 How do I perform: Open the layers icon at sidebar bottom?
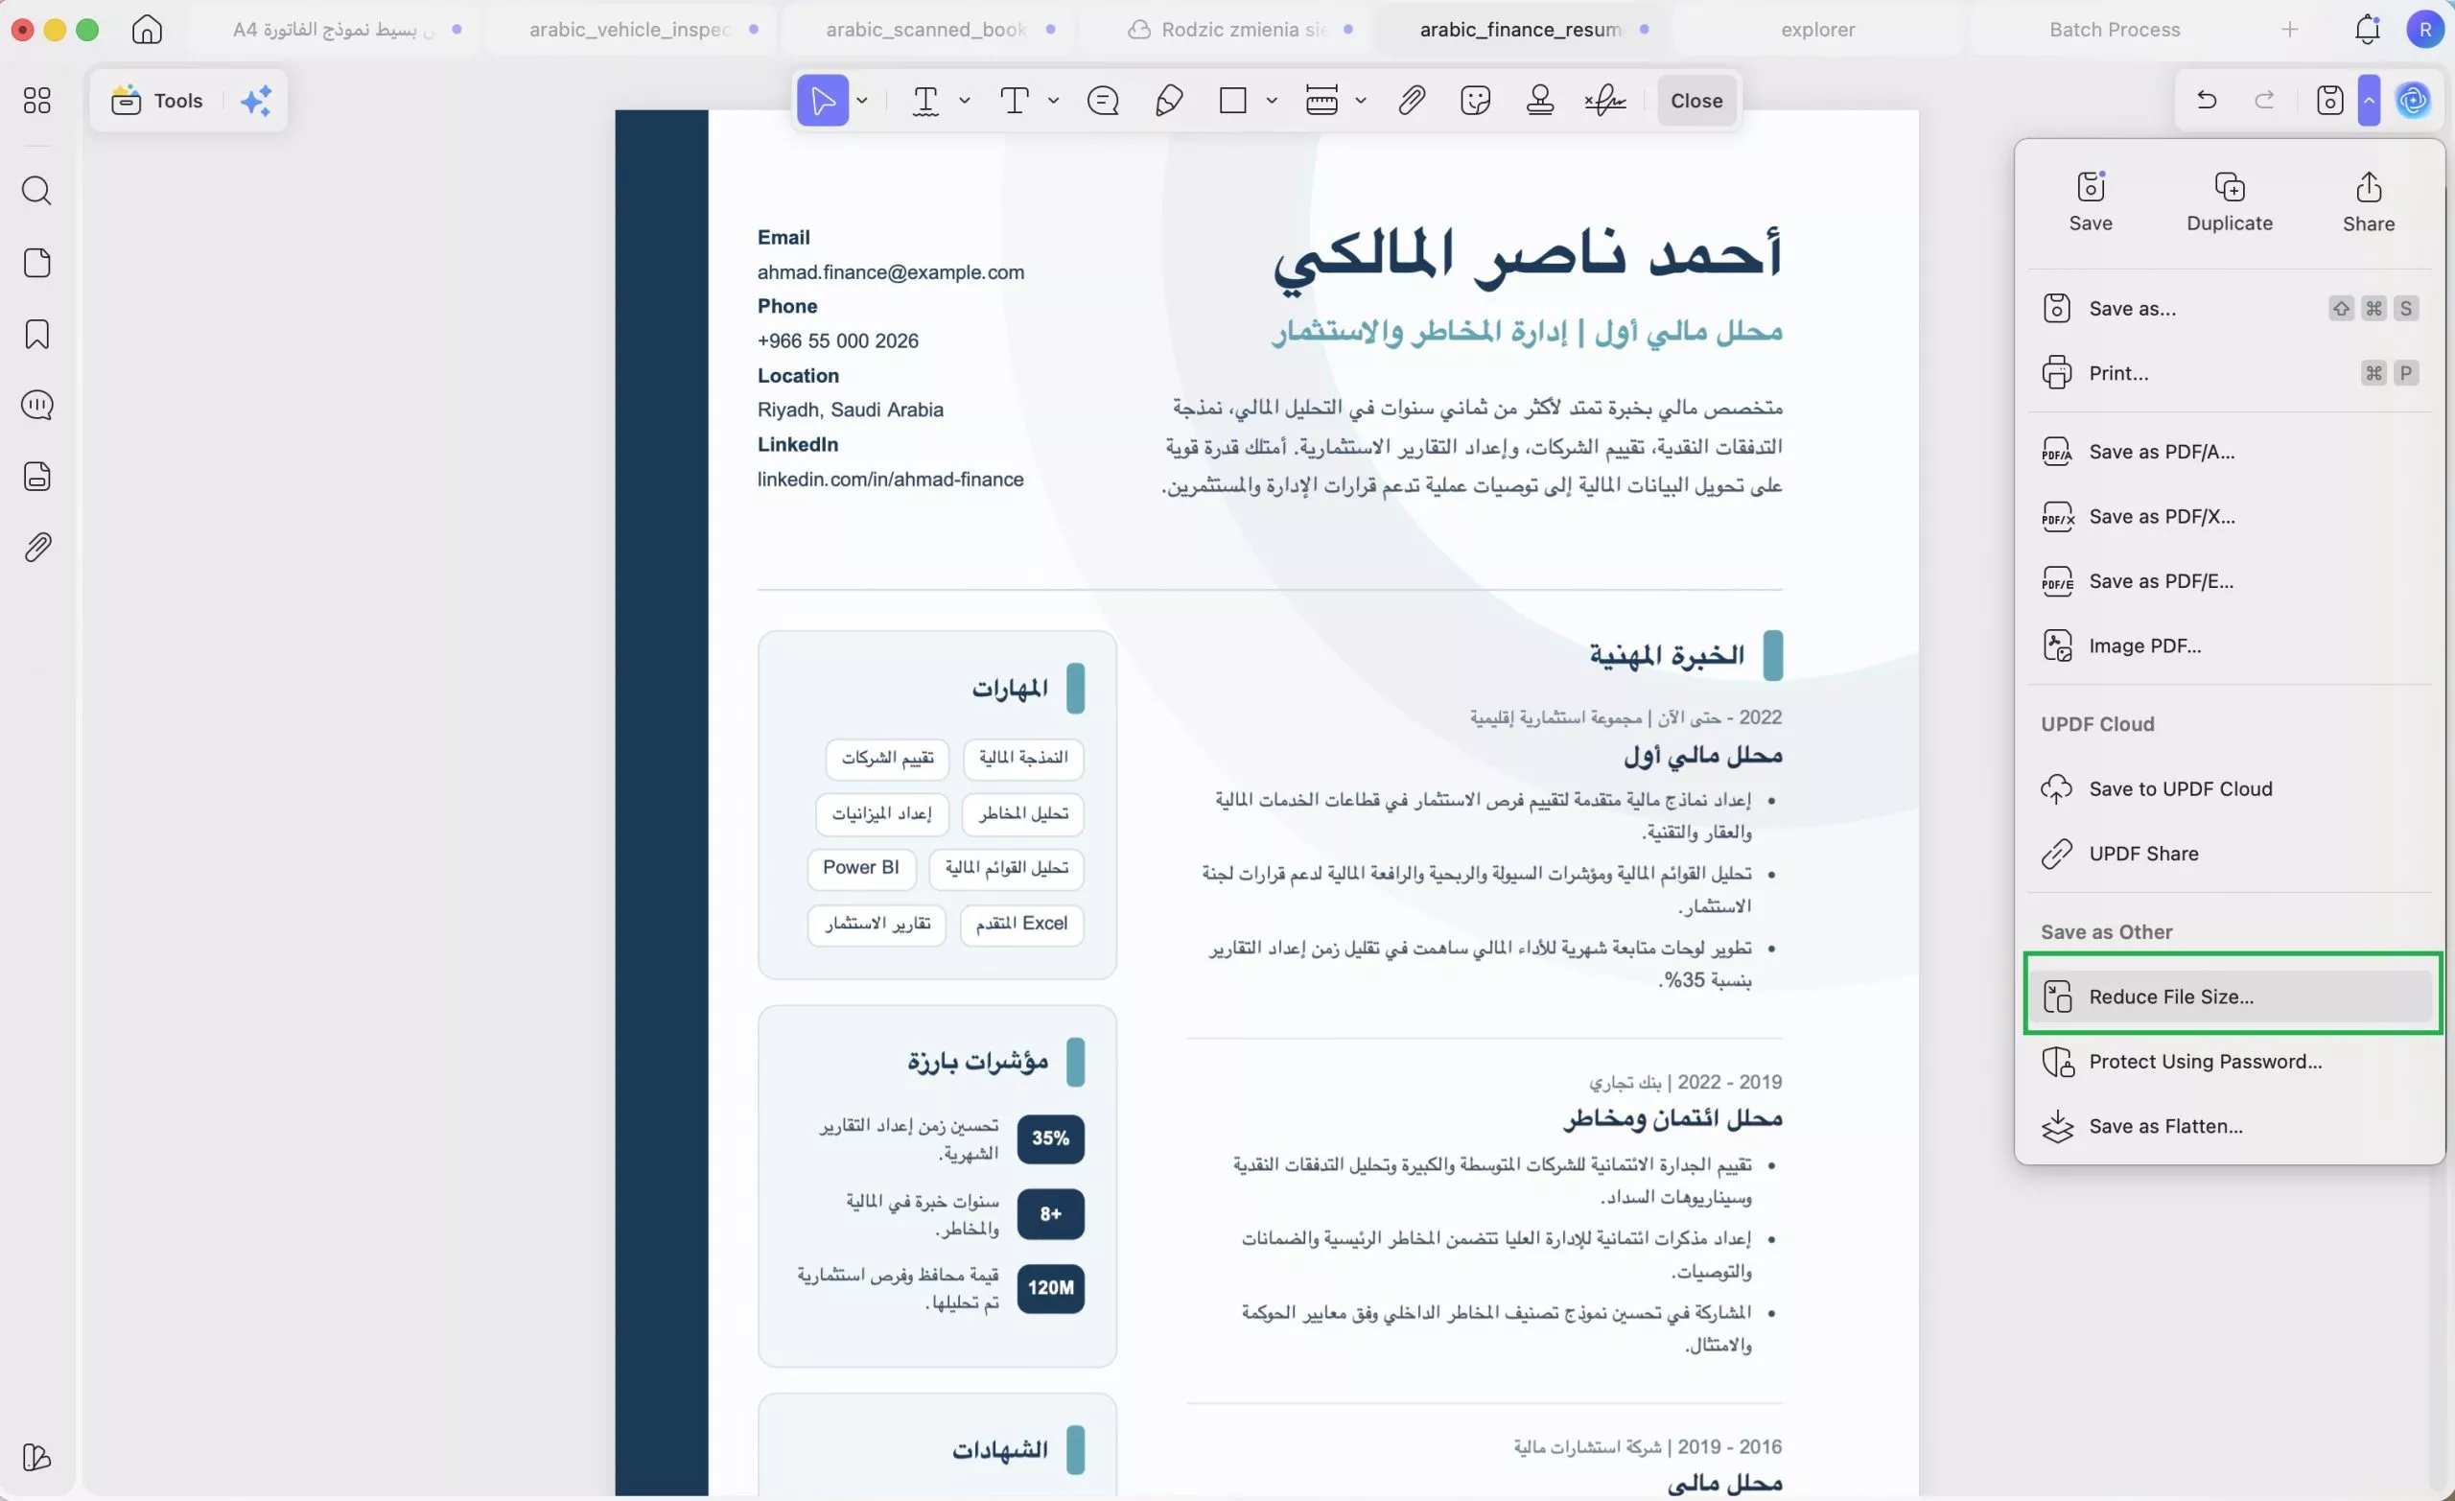[36, 1456]
